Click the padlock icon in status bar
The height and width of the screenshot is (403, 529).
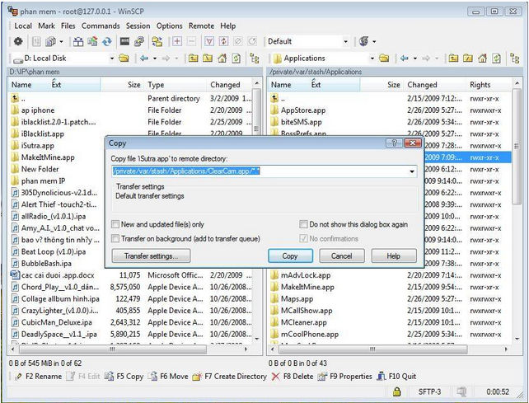[x=397, y=391]
